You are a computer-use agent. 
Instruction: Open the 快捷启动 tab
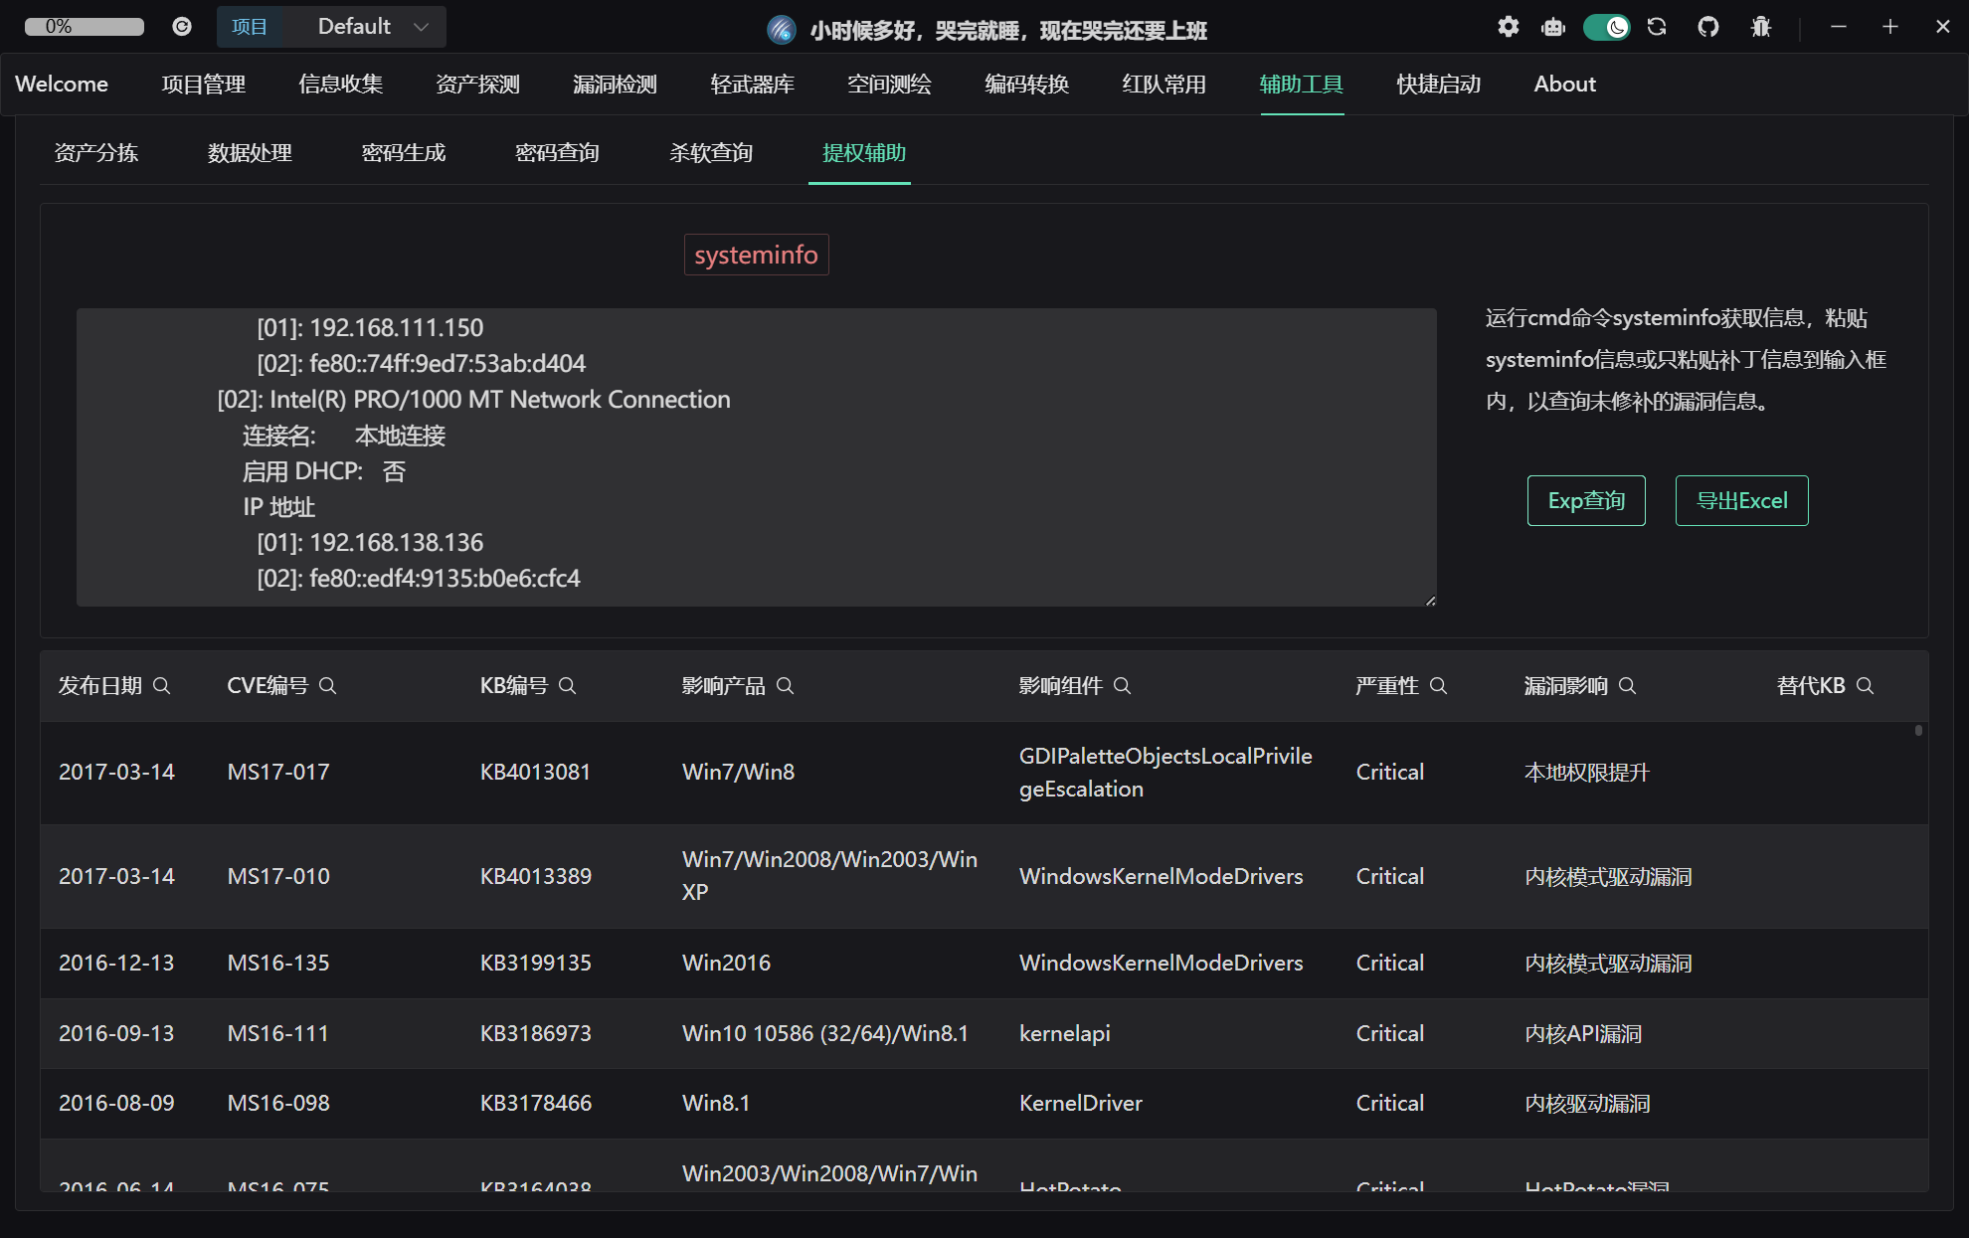pos(1439,85)
